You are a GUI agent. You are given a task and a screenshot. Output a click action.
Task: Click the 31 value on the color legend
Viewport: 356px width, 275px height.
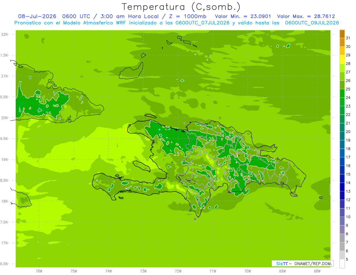[348, 38]
